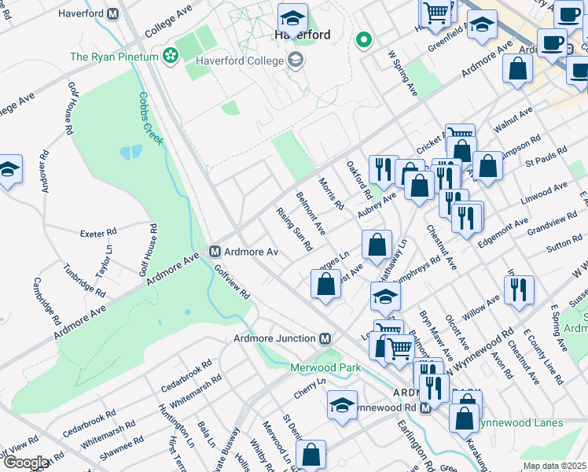Select the Bryn Mawr Ave street label

(436, 335)
